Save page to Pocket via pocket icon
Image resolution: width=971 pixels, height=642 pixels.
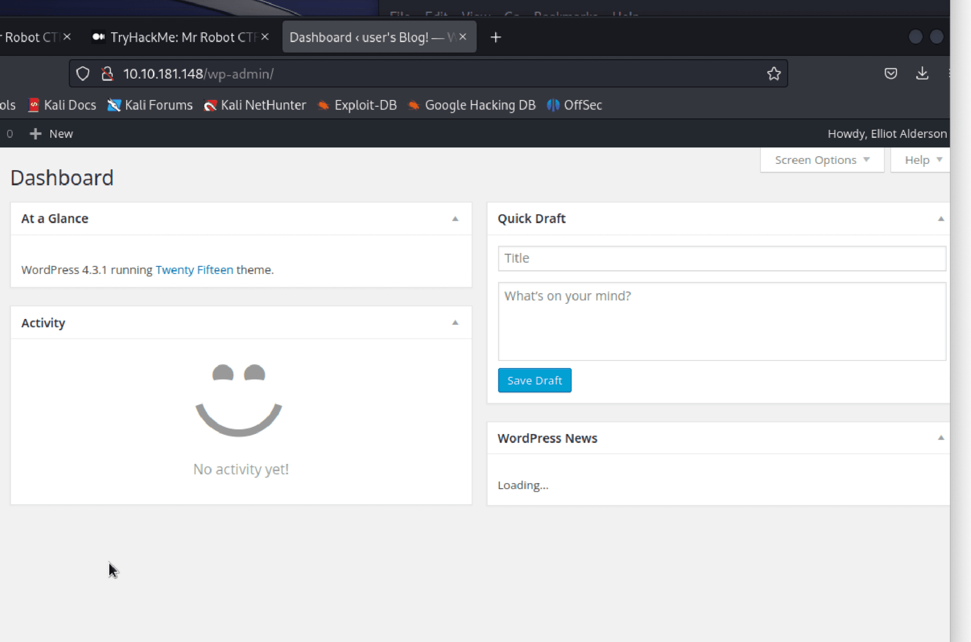pos(892,73)
